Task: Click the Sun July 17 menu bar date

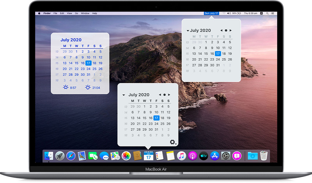Action: tap(211, 13)
